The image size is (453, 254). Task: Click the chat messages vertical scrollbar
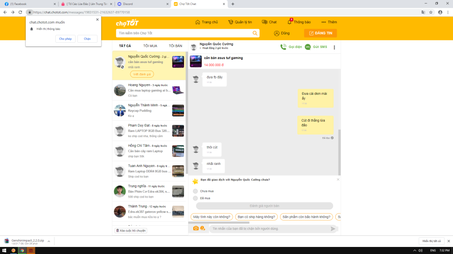[x=339, y=152]
